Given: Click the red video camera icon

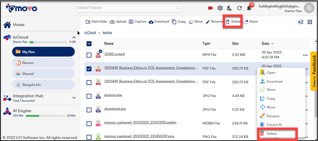Looking at the screenshot, I should [210, 8].
